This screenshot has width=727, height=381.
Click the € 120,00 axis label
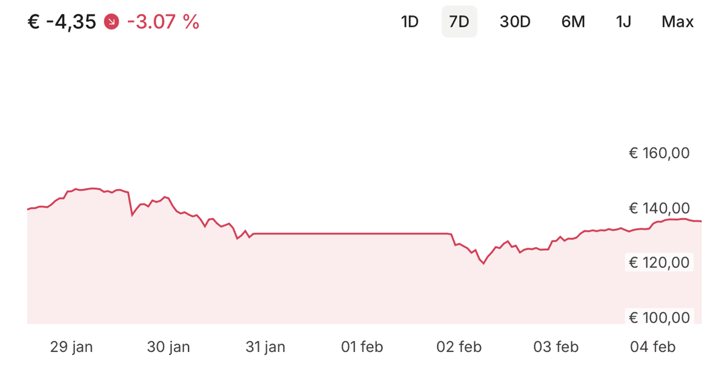(659, 262)
